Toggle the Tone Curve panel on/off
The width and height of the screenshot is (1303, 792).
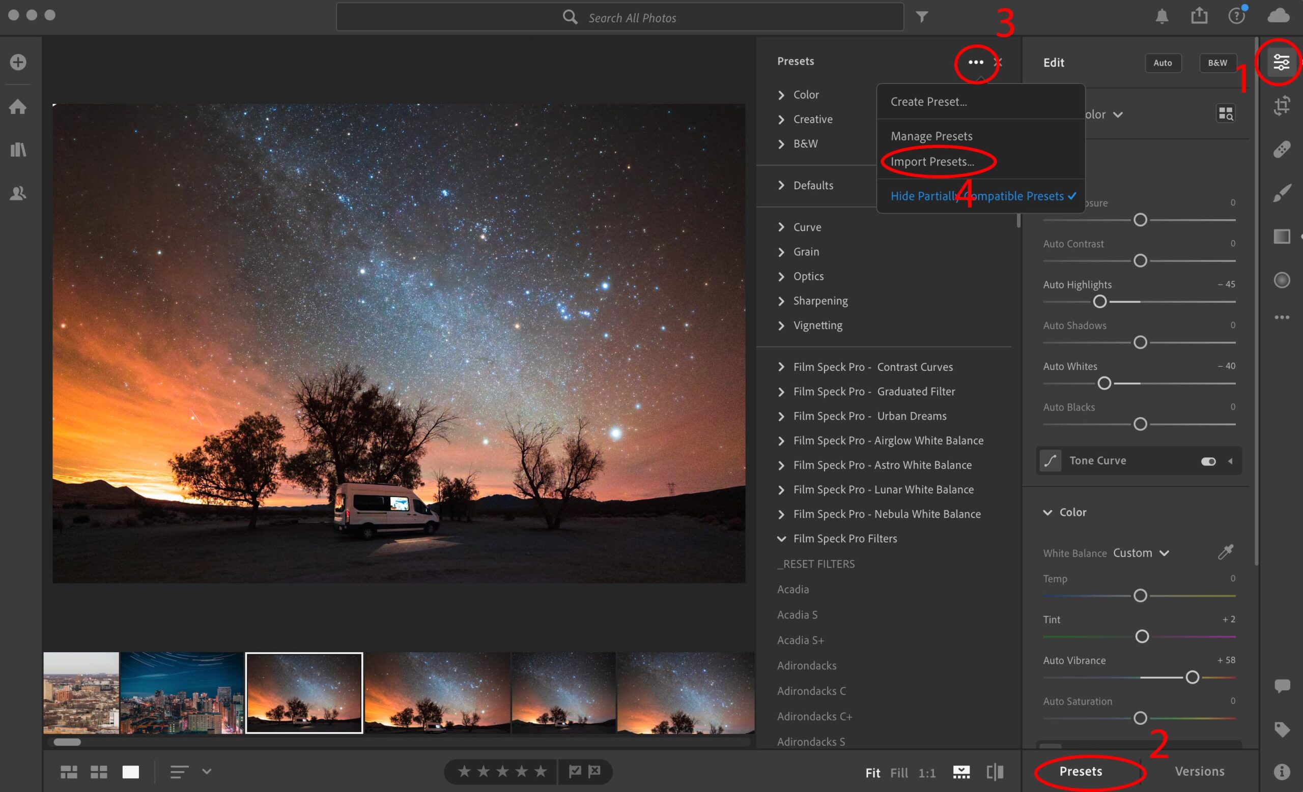click(x=1208, y=460)
